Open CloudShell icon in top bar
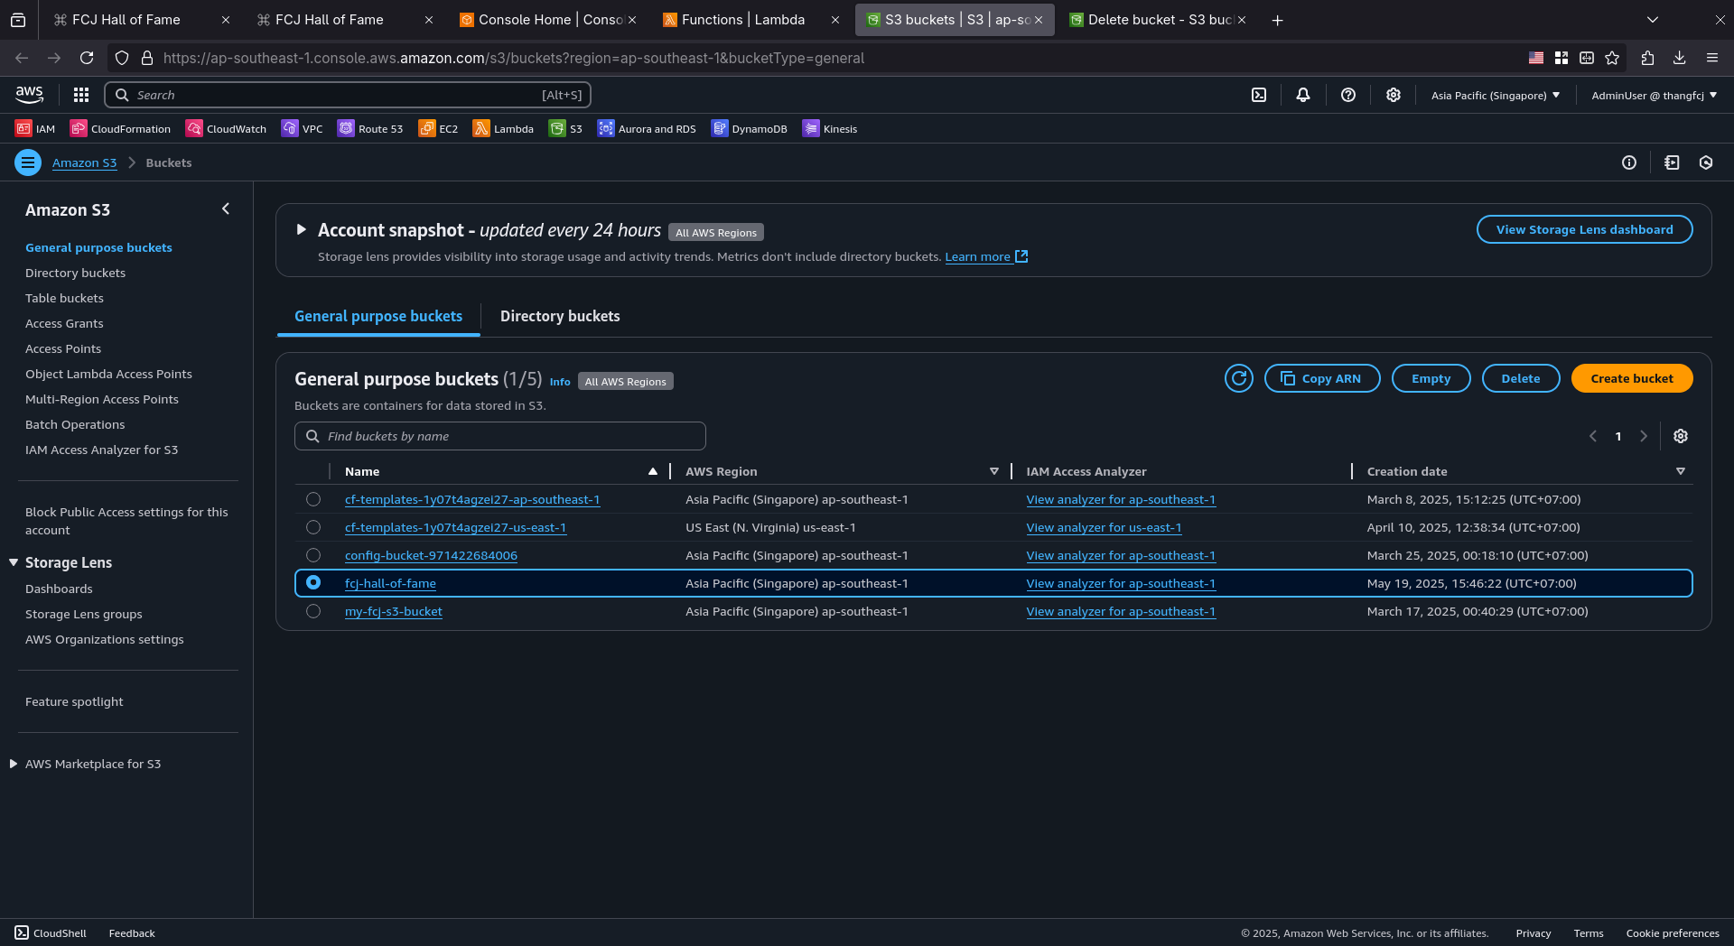 click(x=1259, y=95)
